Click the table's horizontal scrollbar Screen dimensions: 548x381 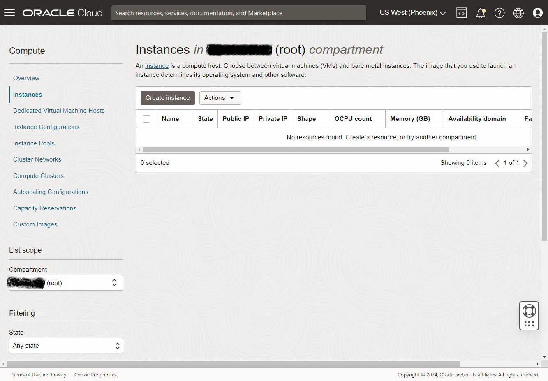pyautogui.click(x=296, y=150)
